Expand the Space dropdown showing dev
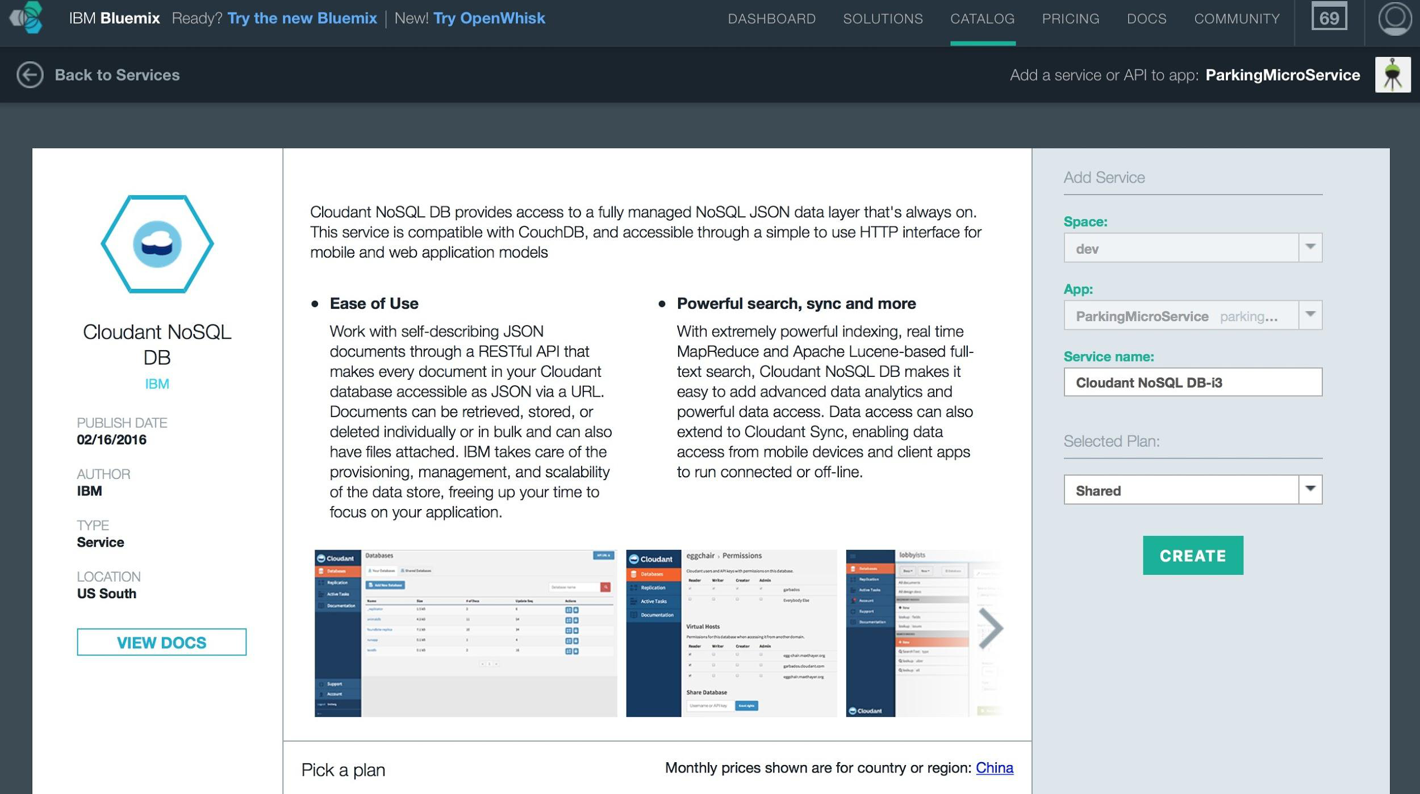 [x=1193, y=247]
